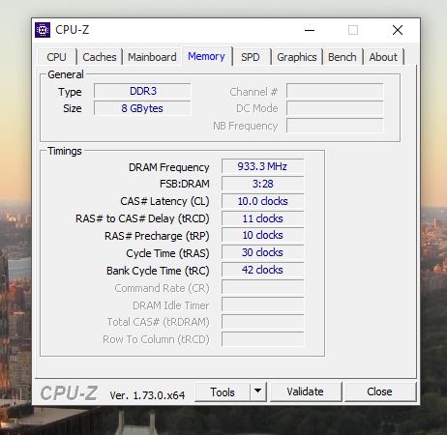Switch to the Caches tab
This screenshot has width=447, height=435.
100,57
